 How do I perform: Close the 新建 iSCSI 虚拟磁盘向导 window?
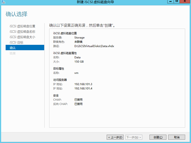185,1
